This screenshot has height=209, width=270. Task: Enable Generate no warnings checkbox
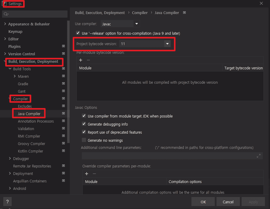(84, 140)
